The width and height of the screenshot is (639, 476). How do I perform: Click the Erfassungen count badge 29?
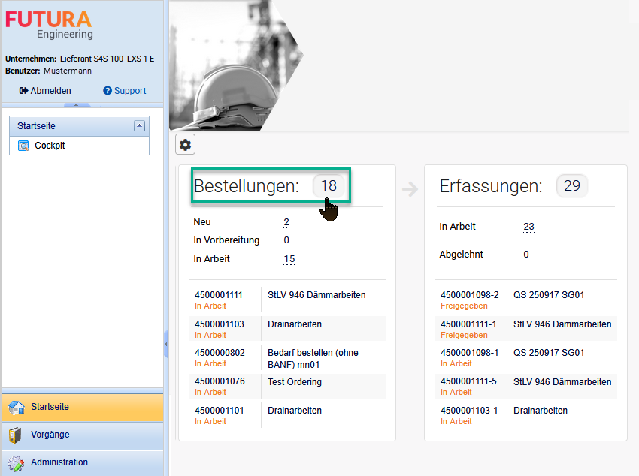point(572,185)
